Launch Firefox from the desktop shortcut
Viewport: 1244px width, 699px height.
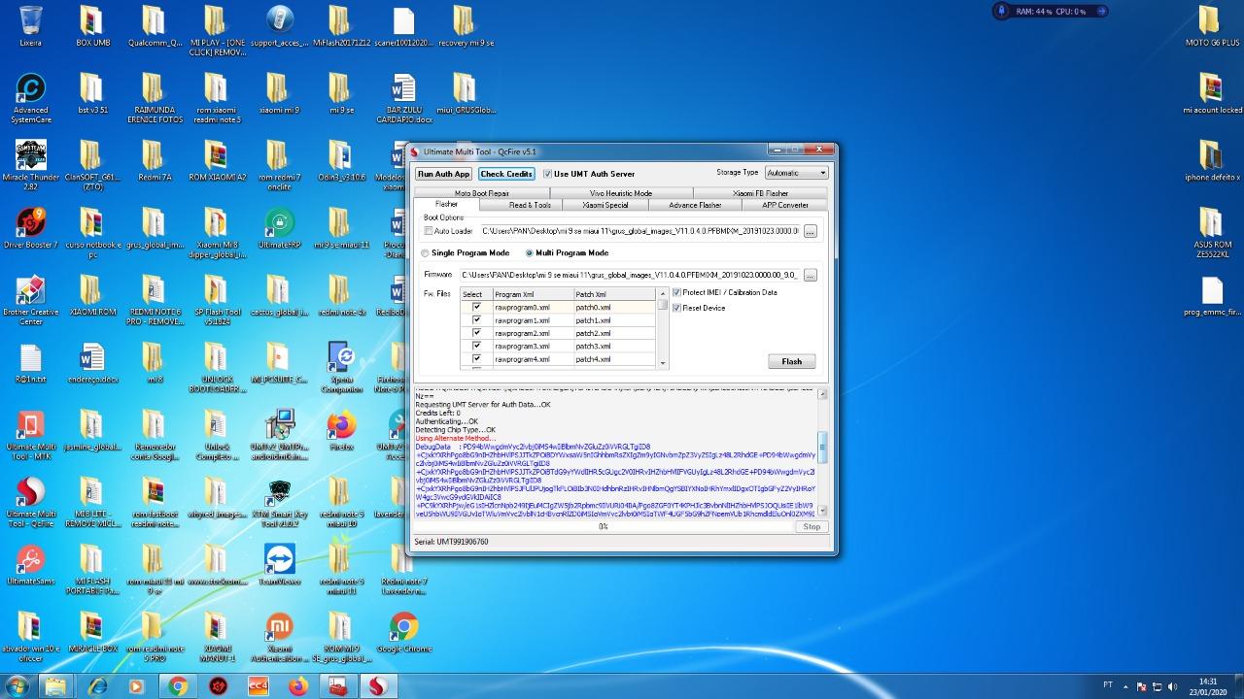point(341,431)
